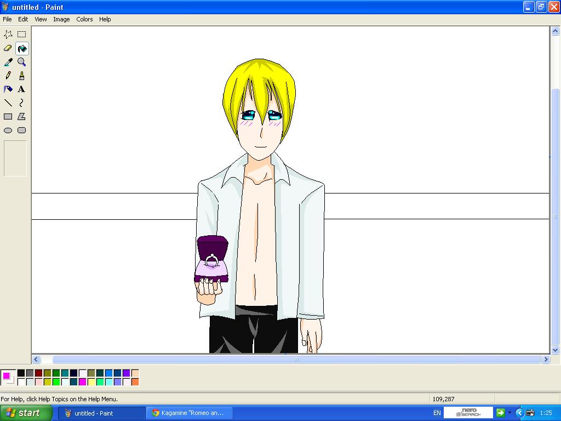Choose the mint green color swatch
Image resolution: width=561 pixels, height=421 pixels.
pos(100,382)
